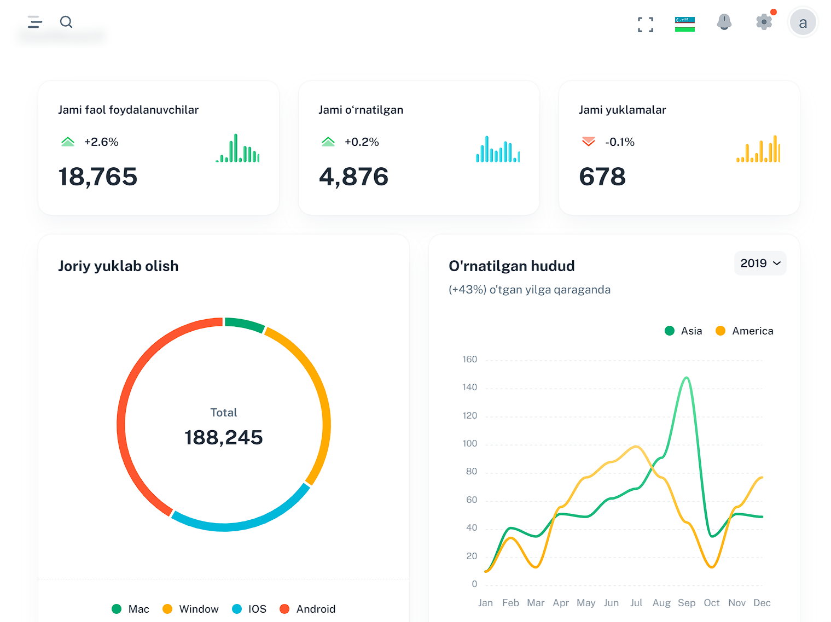This screenshot has height=622, width=831.
Task: Click the yellow America line peak at Jul
Action: click(x=636, y=447)
